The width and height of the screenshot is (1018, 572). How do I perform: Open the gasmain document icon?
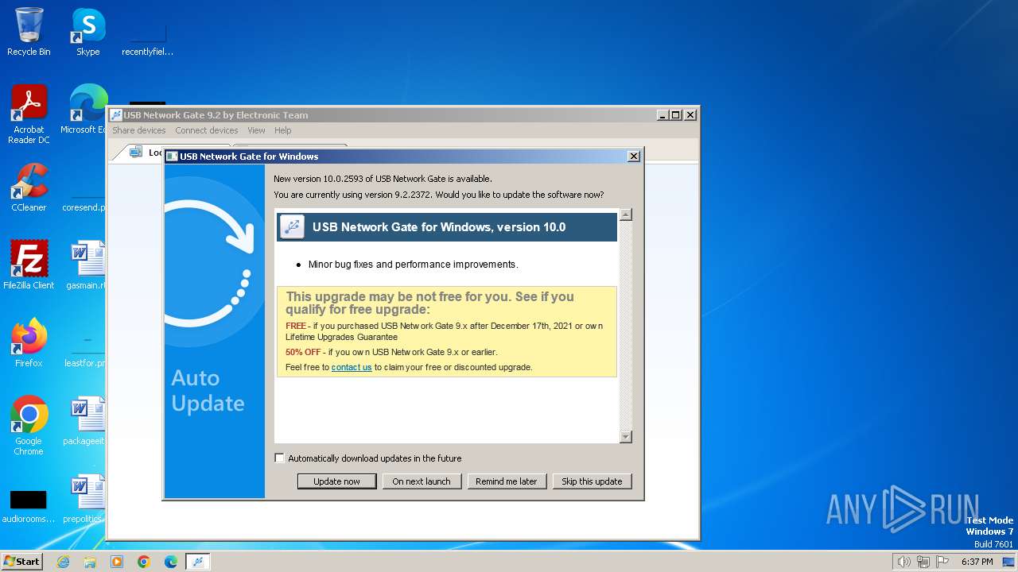tap(86, 265)
